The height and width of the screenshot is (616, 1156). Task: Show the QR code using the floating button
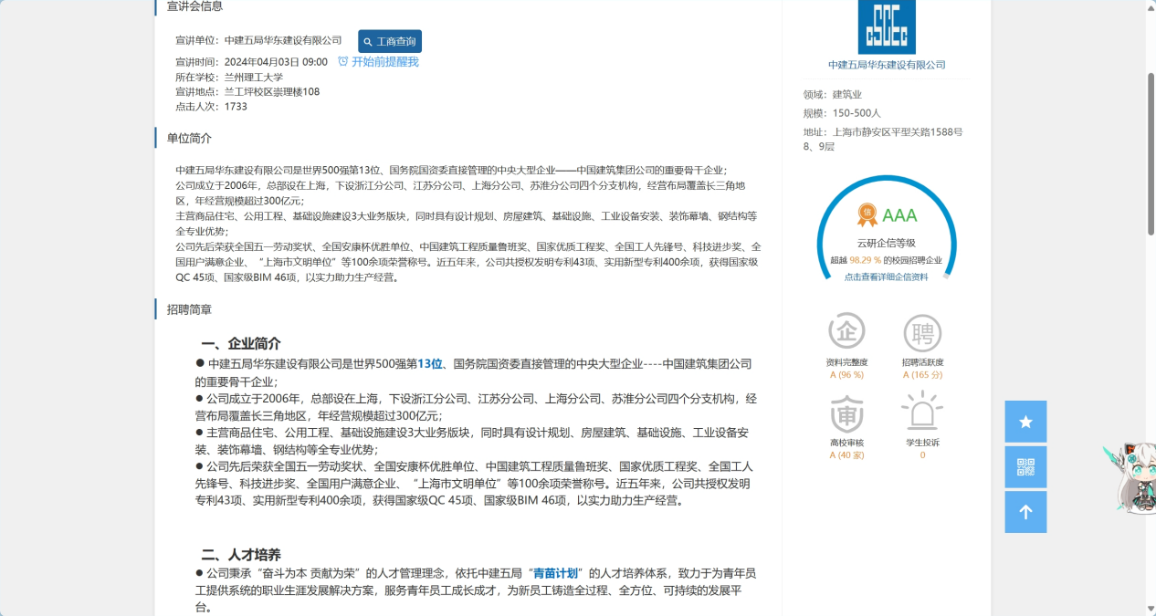(x=1025, y=467)
